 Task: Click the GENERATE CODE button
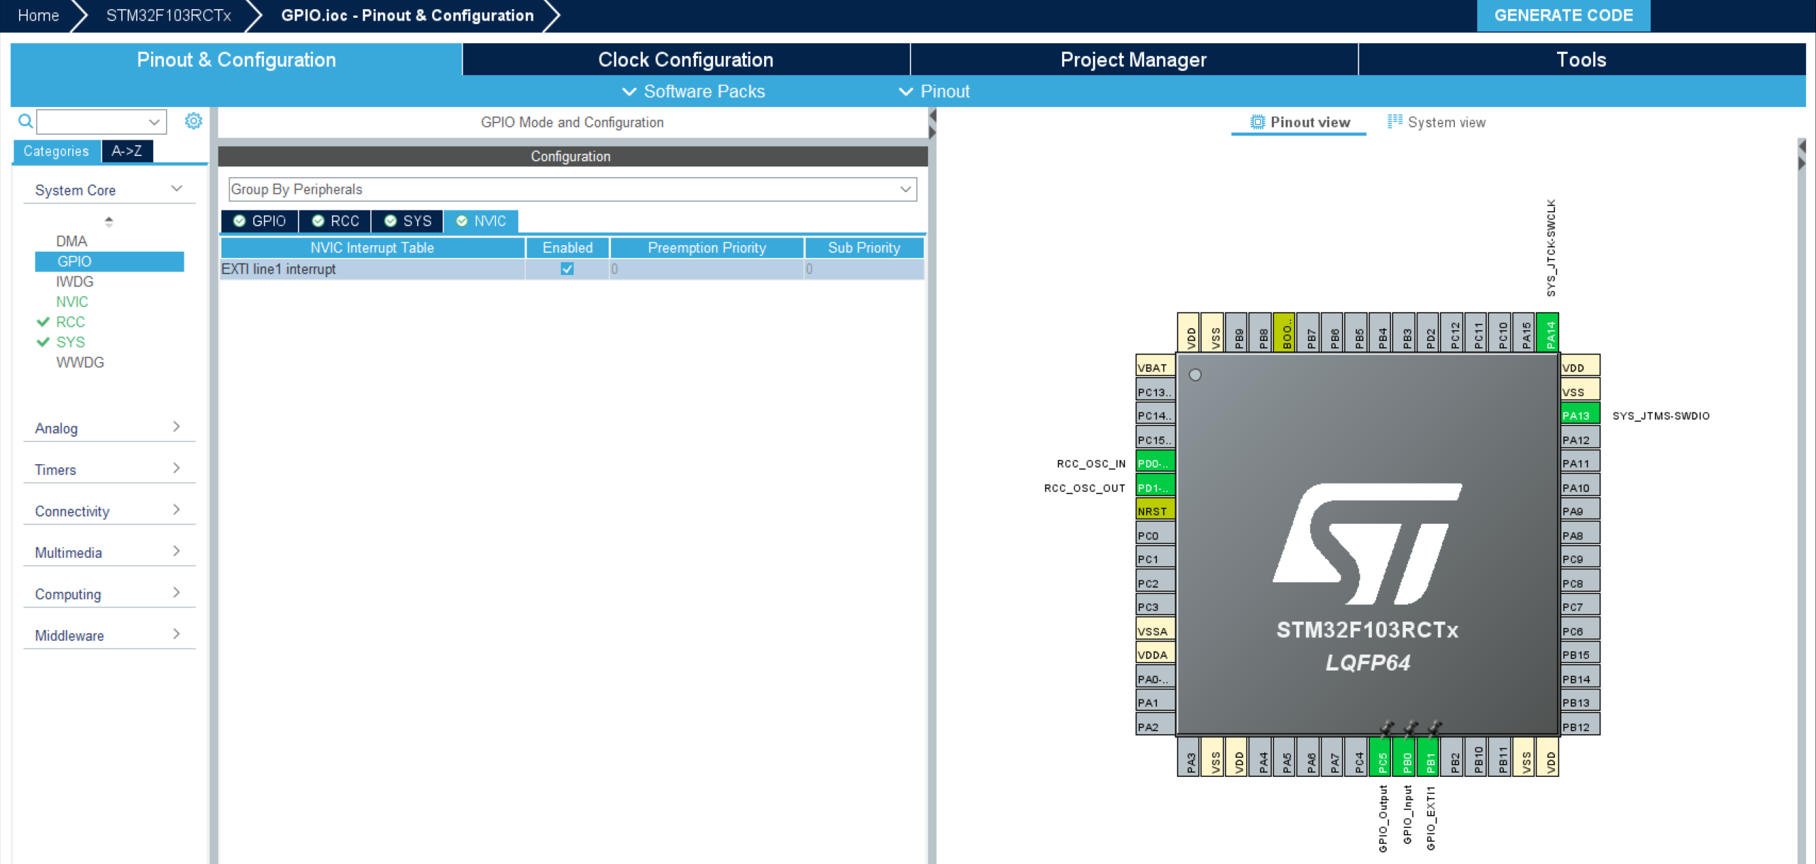tap(1563, 16)
